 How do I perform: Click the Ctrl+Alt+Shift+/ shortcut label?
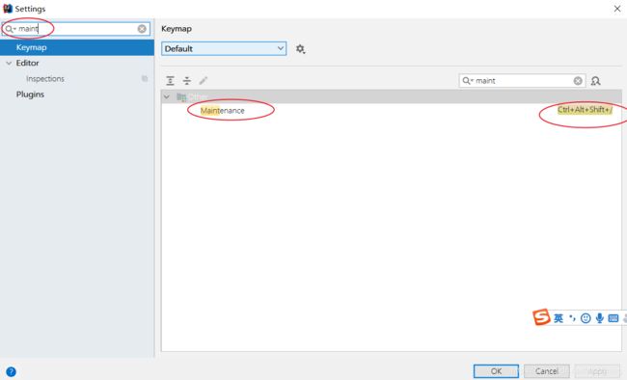tap(585, 110)
